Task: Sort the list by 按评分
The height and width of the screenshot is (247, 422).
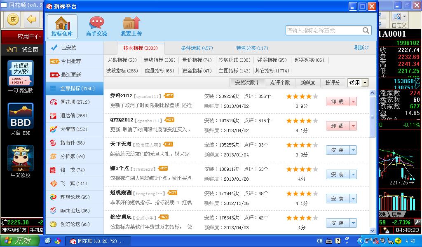Action: click(333, 83)
